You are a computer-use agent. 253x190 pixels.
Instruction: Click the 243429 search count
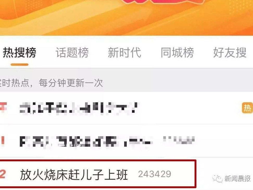(155, 174)
